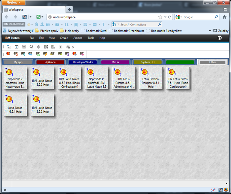Open the File menu in IBM Notes
Image resolution: width=231 pixels, height=194 pixels.
click(x=32, y=38)
